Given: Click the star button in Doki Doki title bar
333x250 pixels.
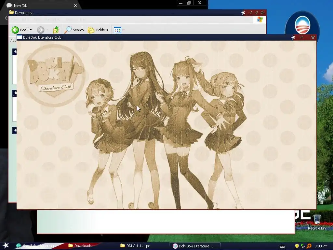Looking at the screenshot, I should (293, 37).
